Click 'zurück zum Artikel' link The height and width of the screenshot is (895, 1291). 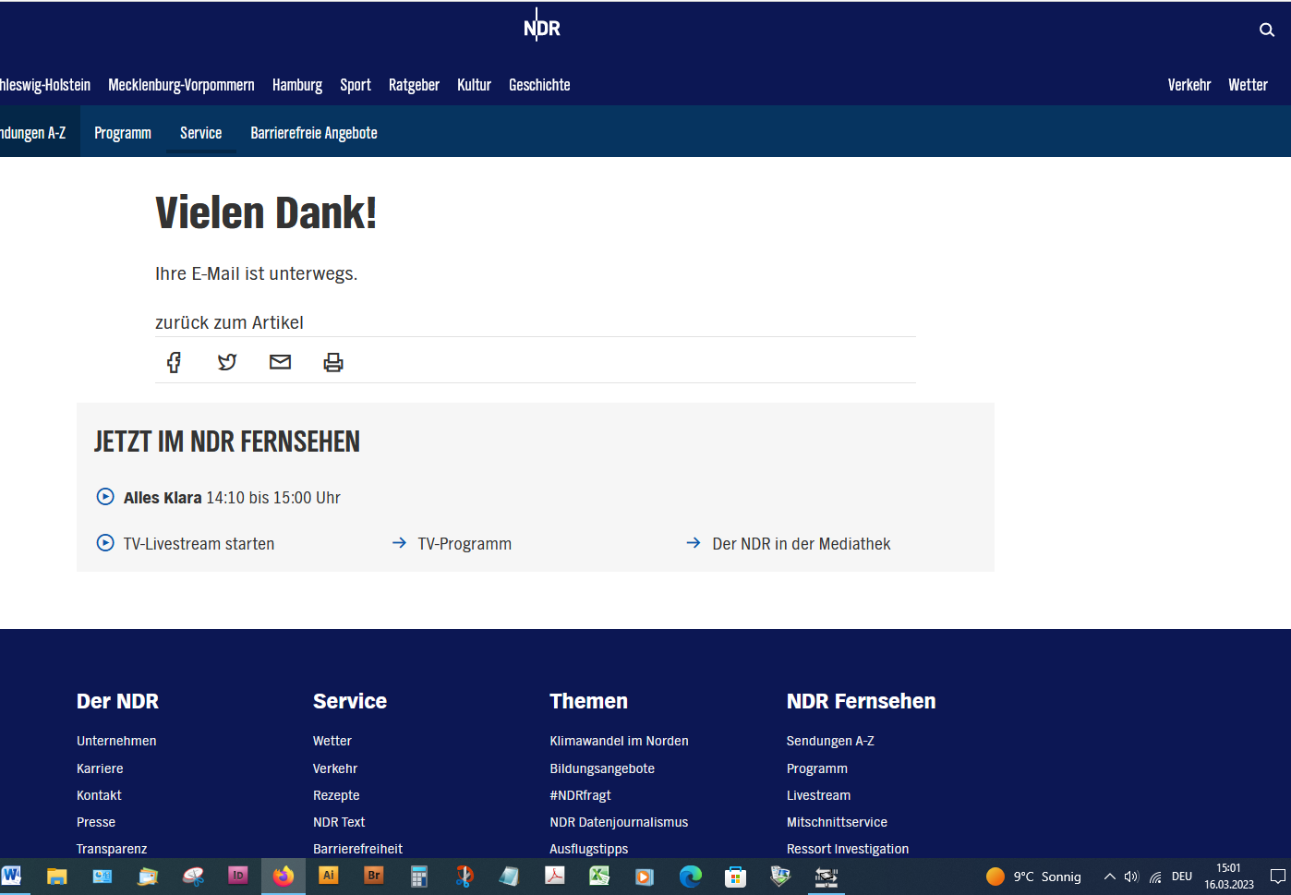tap(229, 322)
